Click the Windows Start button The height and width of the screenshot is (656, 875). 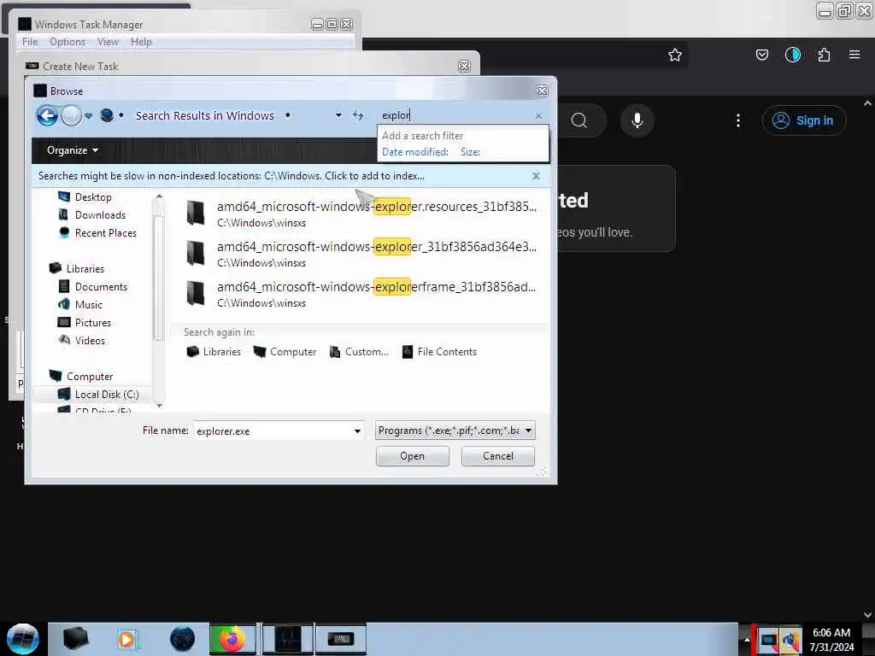pos(22,639)
